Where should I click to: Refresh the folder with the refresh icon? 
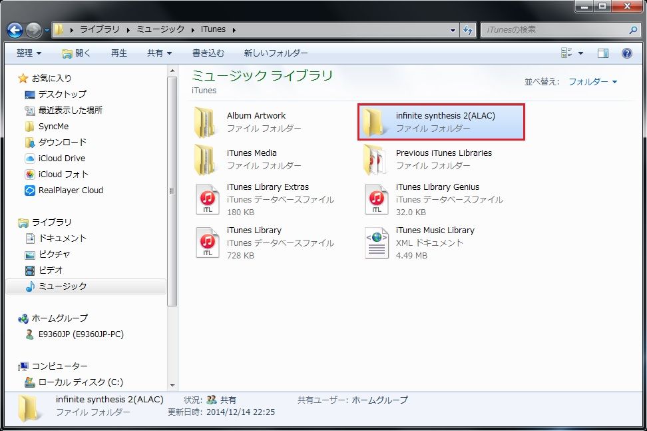(468, 30)
